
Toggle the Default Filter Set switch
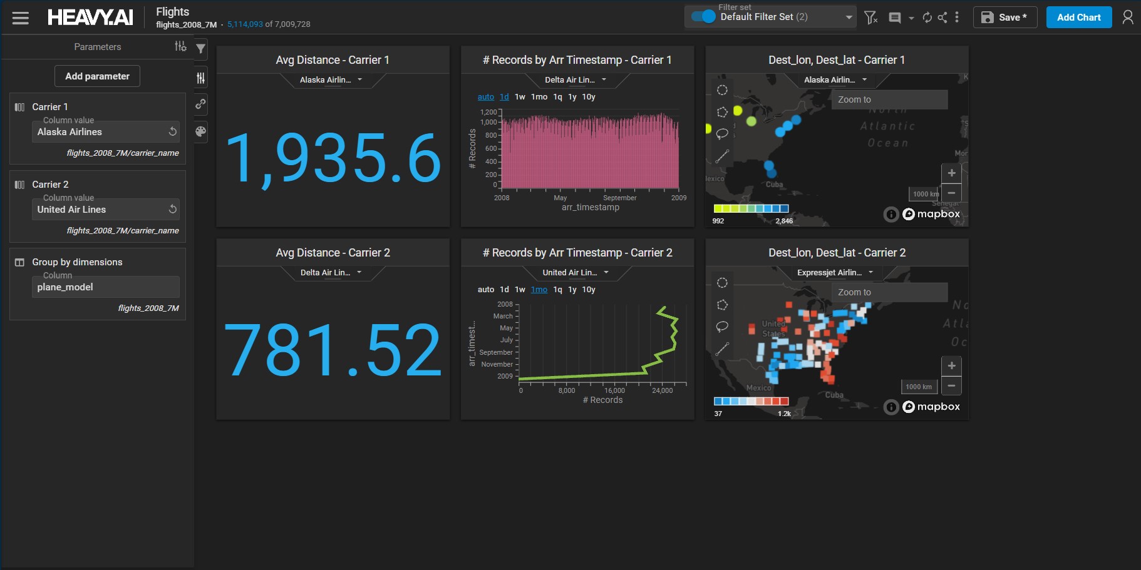[x=703, y=17]
